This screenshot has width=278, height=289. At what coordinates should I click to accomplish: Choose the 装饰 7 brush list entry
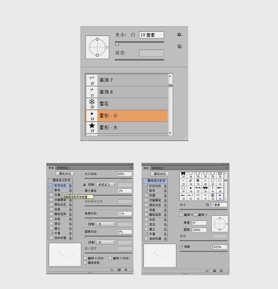127,80
